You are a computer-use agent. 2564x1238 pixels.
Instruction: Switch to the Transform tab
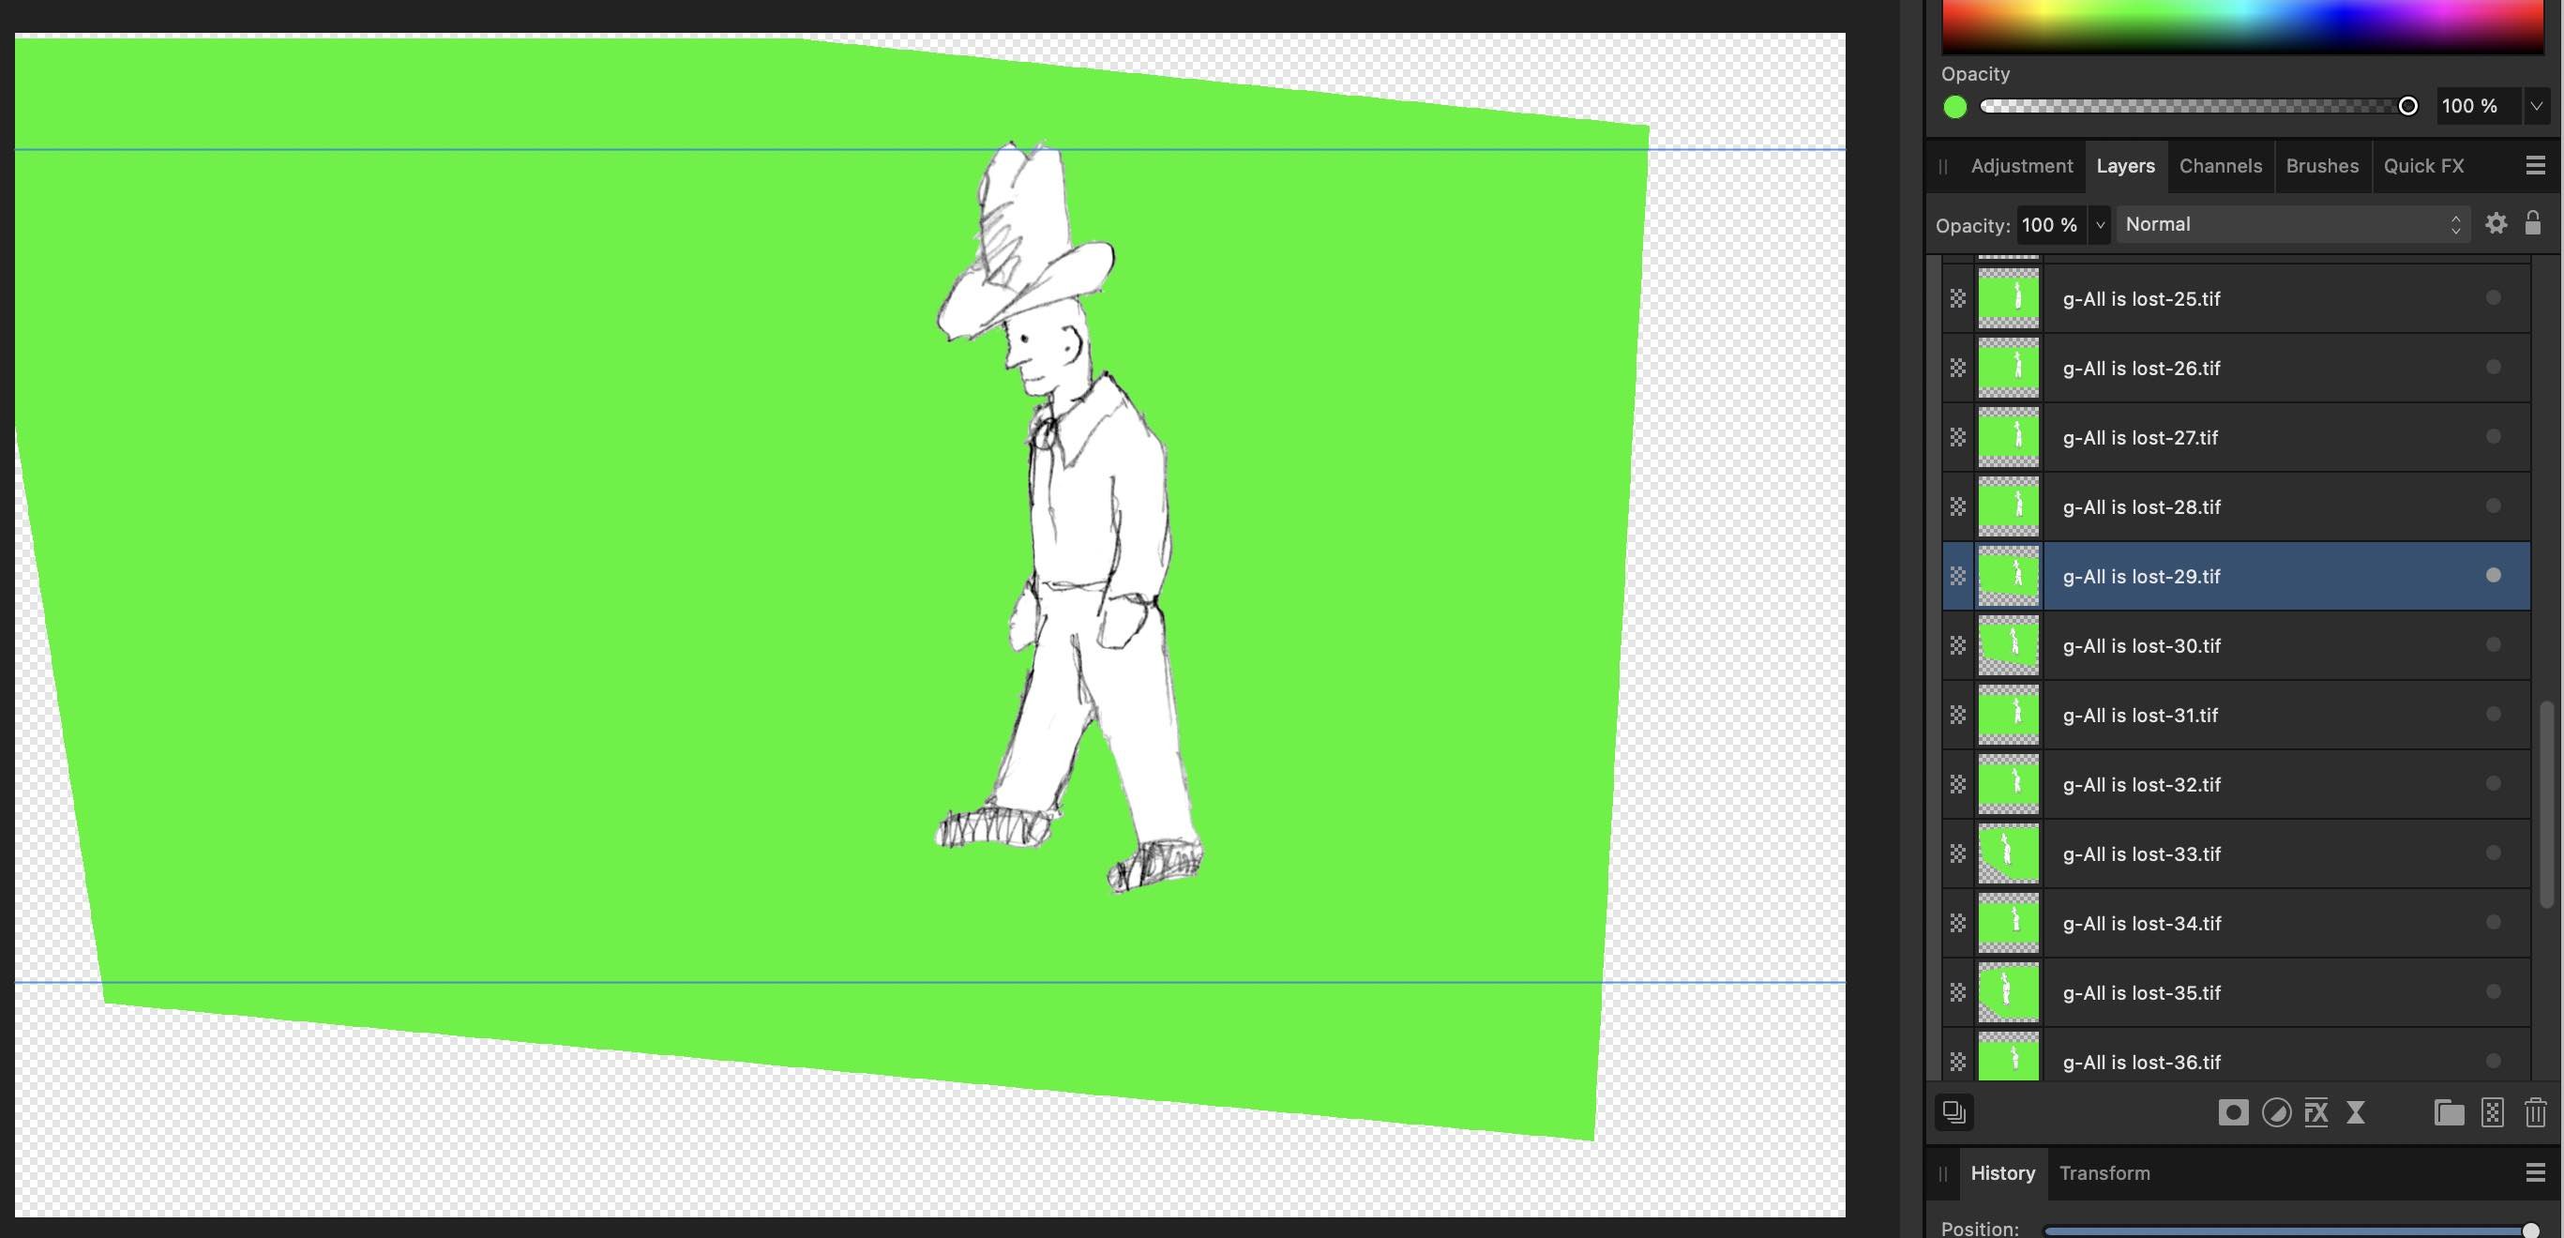pyautogui.click(x=2104, y=1173)
